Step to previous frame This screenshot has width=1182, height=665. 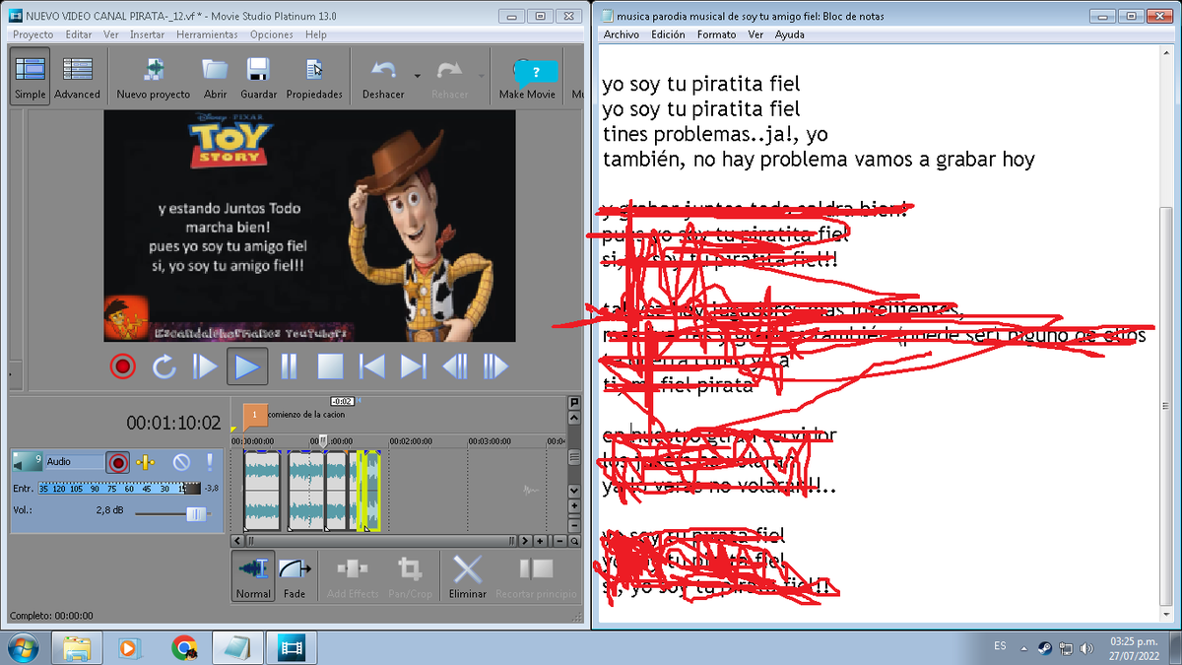click(454, 367)
